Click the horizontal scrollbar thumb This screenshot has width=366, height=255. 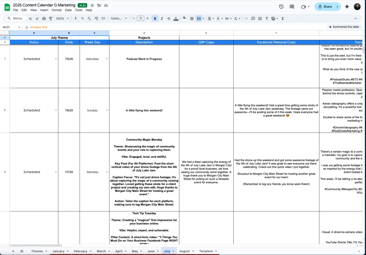pos(36,245)
